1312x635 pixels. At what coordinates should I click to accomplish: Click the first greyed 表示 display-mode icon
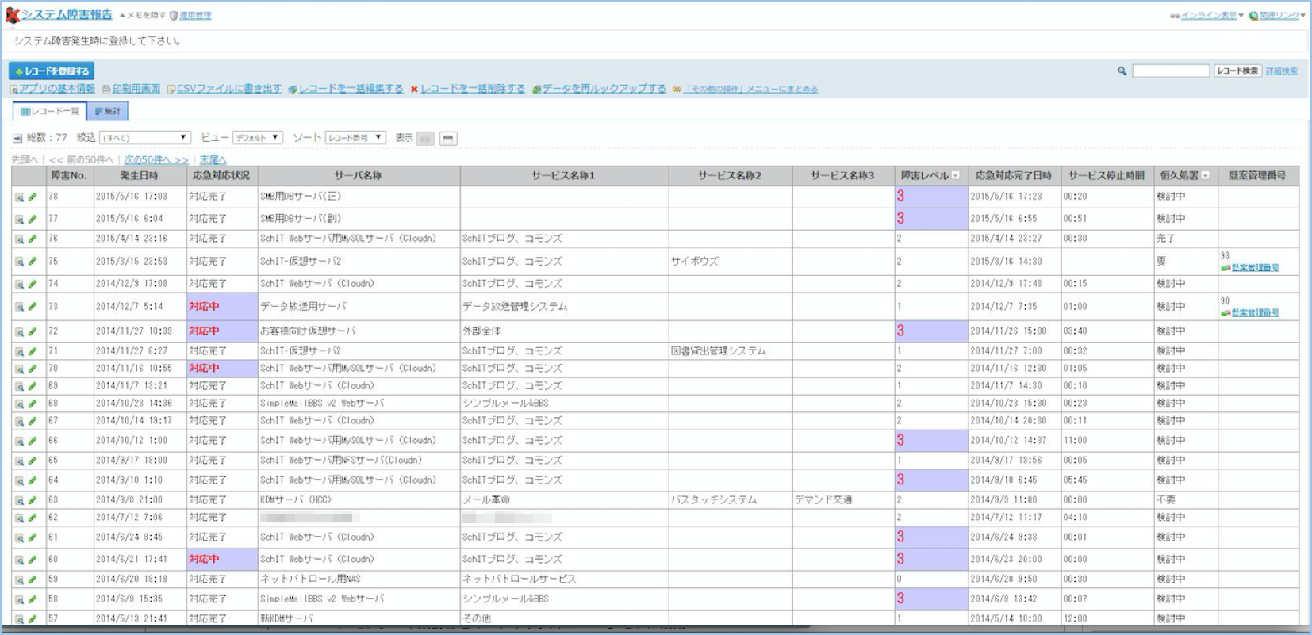click(426, 138)
